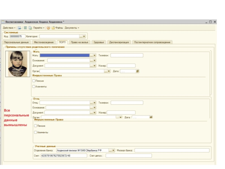Click the father's Телефон field
This screenshot has width=225, height=169.
(127, 103)
